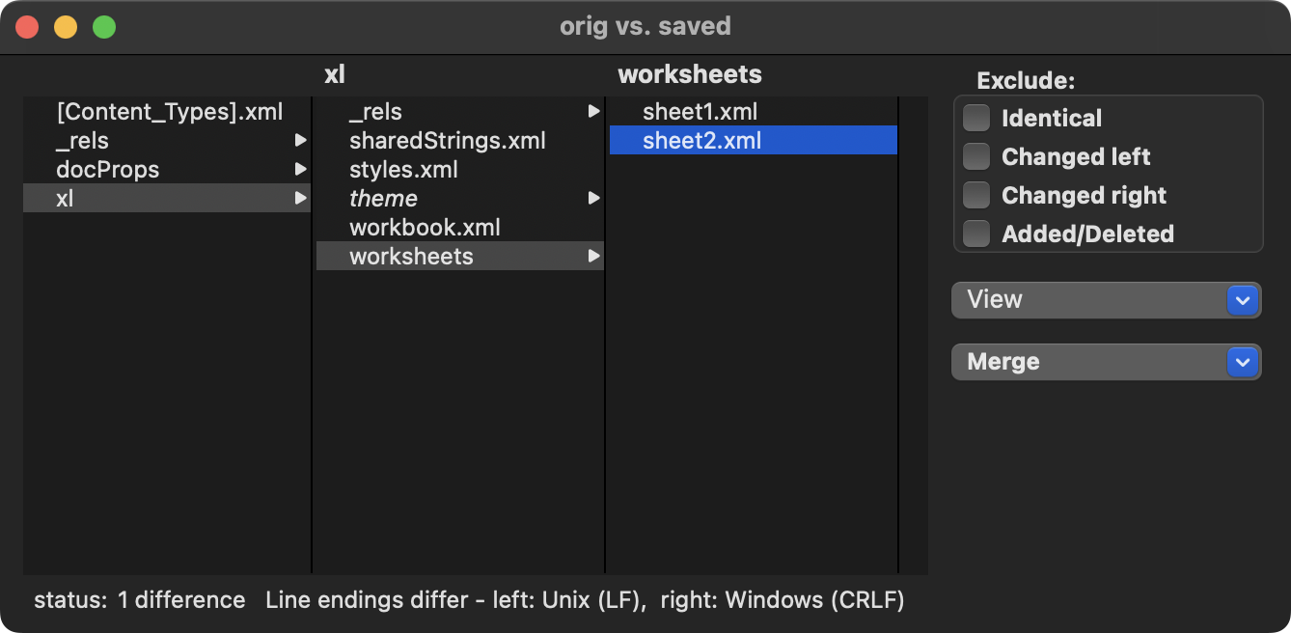Click the disclosure triangle beside docProps
Image resolution: width=1291 pixels, height=633 pixels.
click(x=303, y=169)
